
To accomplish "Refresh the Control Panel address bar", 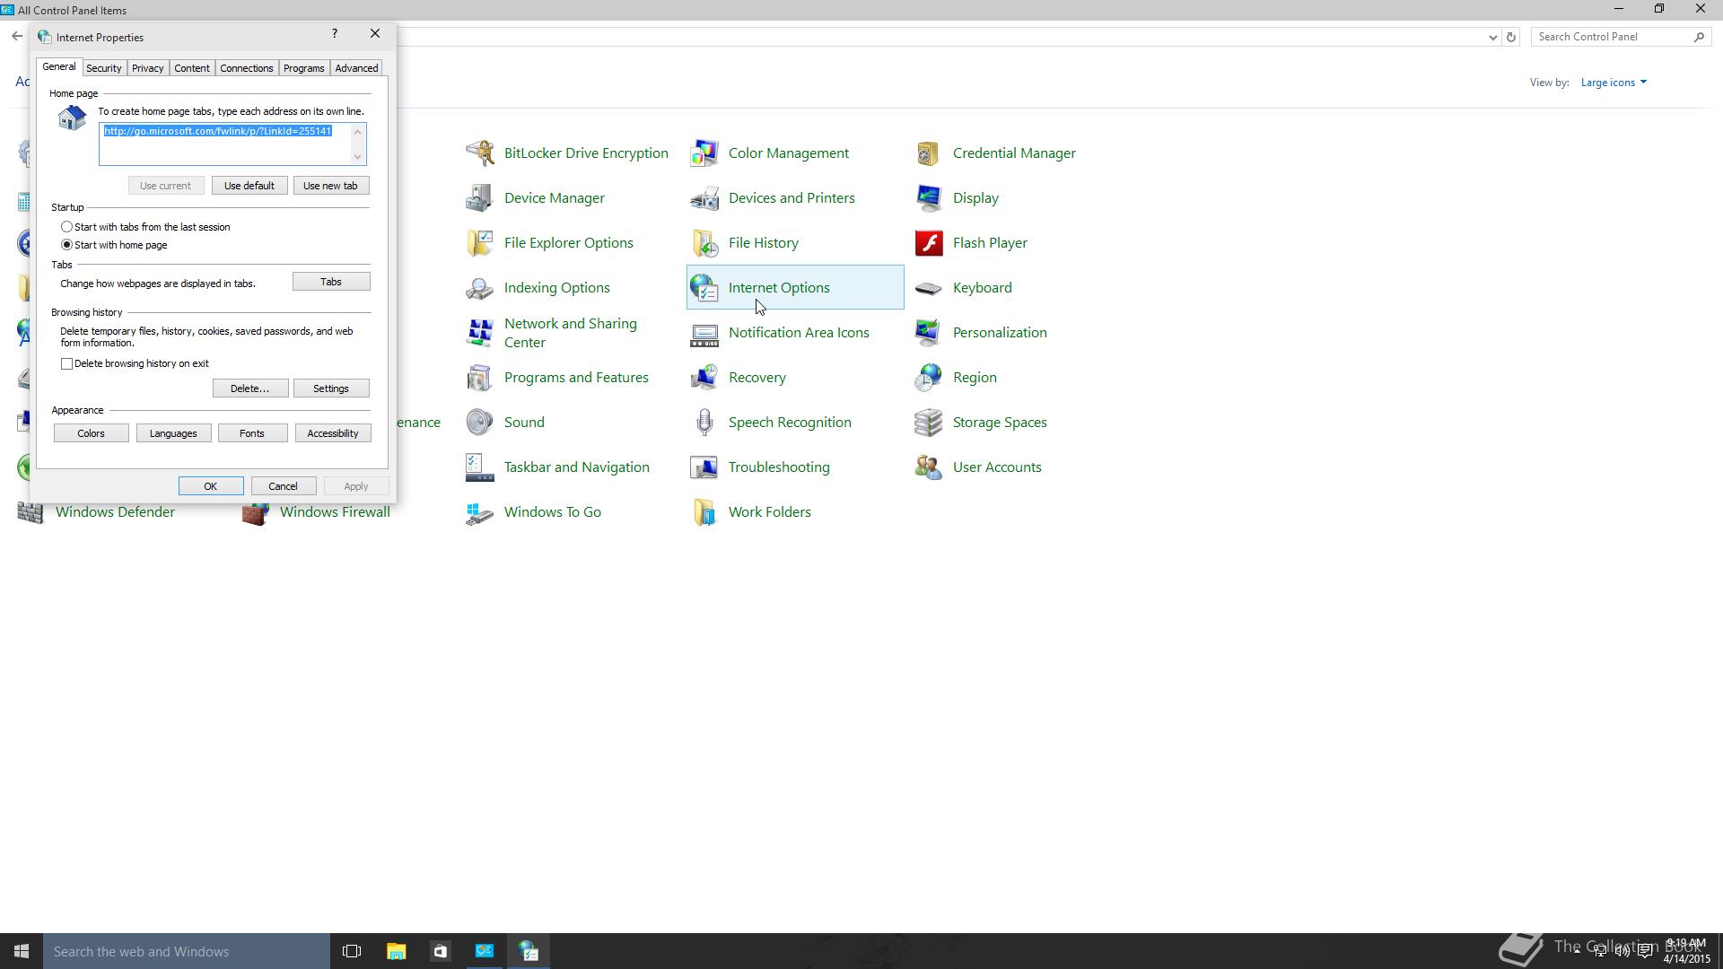I will (1511, 37).
